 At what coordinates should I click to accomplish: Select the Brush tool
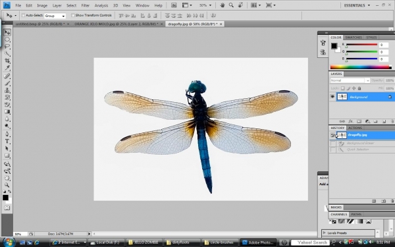tap(7, 83)
